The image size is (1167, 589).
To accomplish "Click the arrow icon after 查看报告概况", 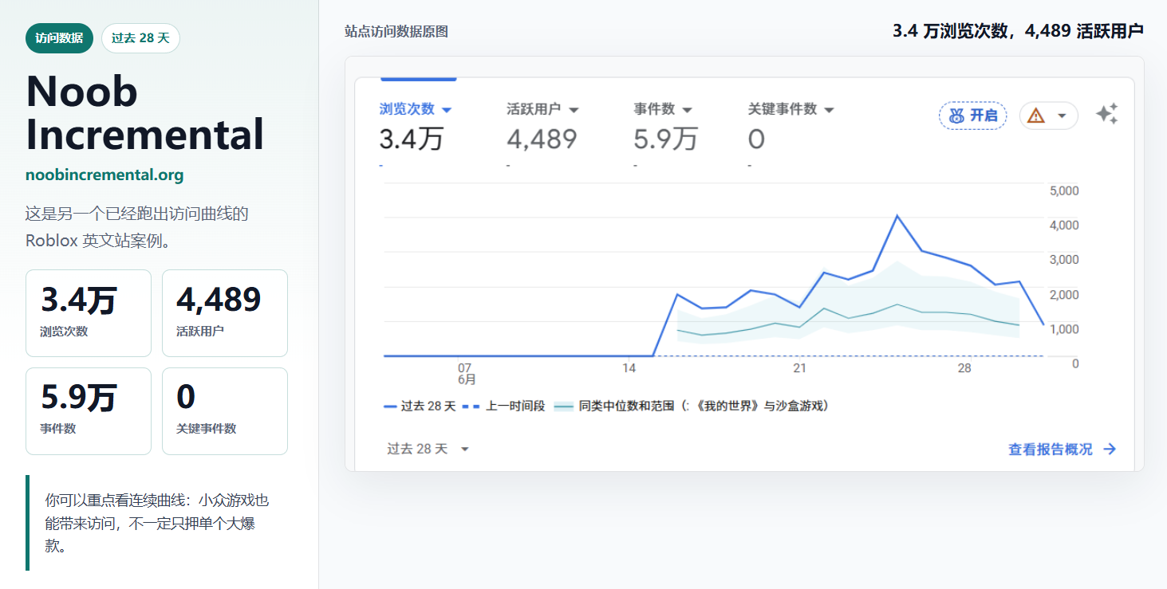I will [x=1109, y=450].
